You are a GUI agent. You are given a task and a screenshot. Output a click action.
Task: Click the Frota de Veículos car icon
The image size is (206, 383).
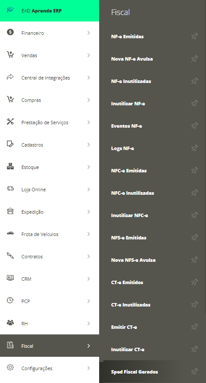pos(10,233)
